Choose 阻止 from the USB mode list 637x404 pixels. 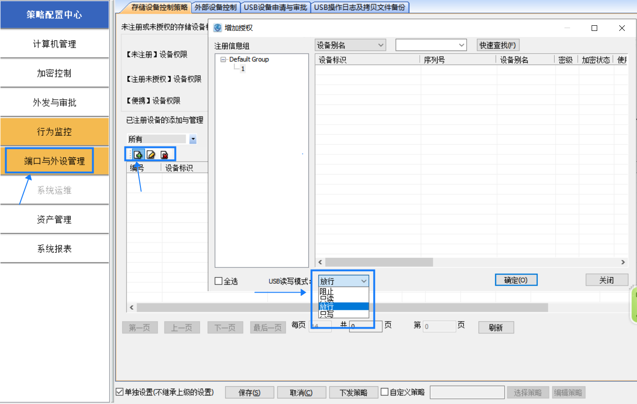[344, 291]
